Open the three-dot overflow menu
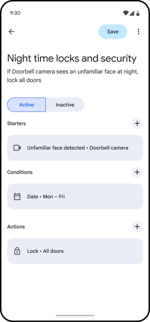Image resolution: width=150 pixels, height=322 pixels. point(138,32)
